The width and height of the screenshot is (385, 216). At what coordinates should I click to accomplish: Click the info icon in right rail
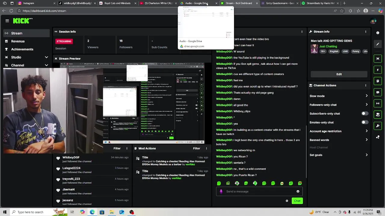(x=378, y=33)
